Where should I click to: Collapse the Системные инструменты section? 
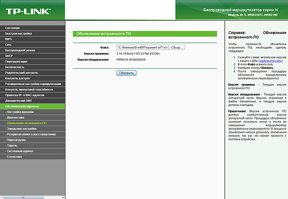click(22, 106)
